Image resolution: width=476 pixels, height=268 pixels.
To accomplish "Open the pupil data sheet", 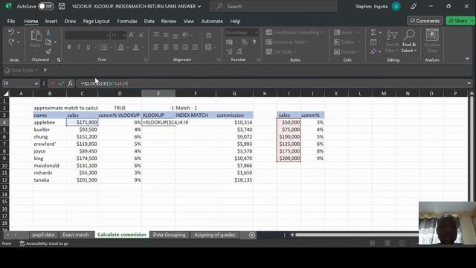I will pos(43,235).
